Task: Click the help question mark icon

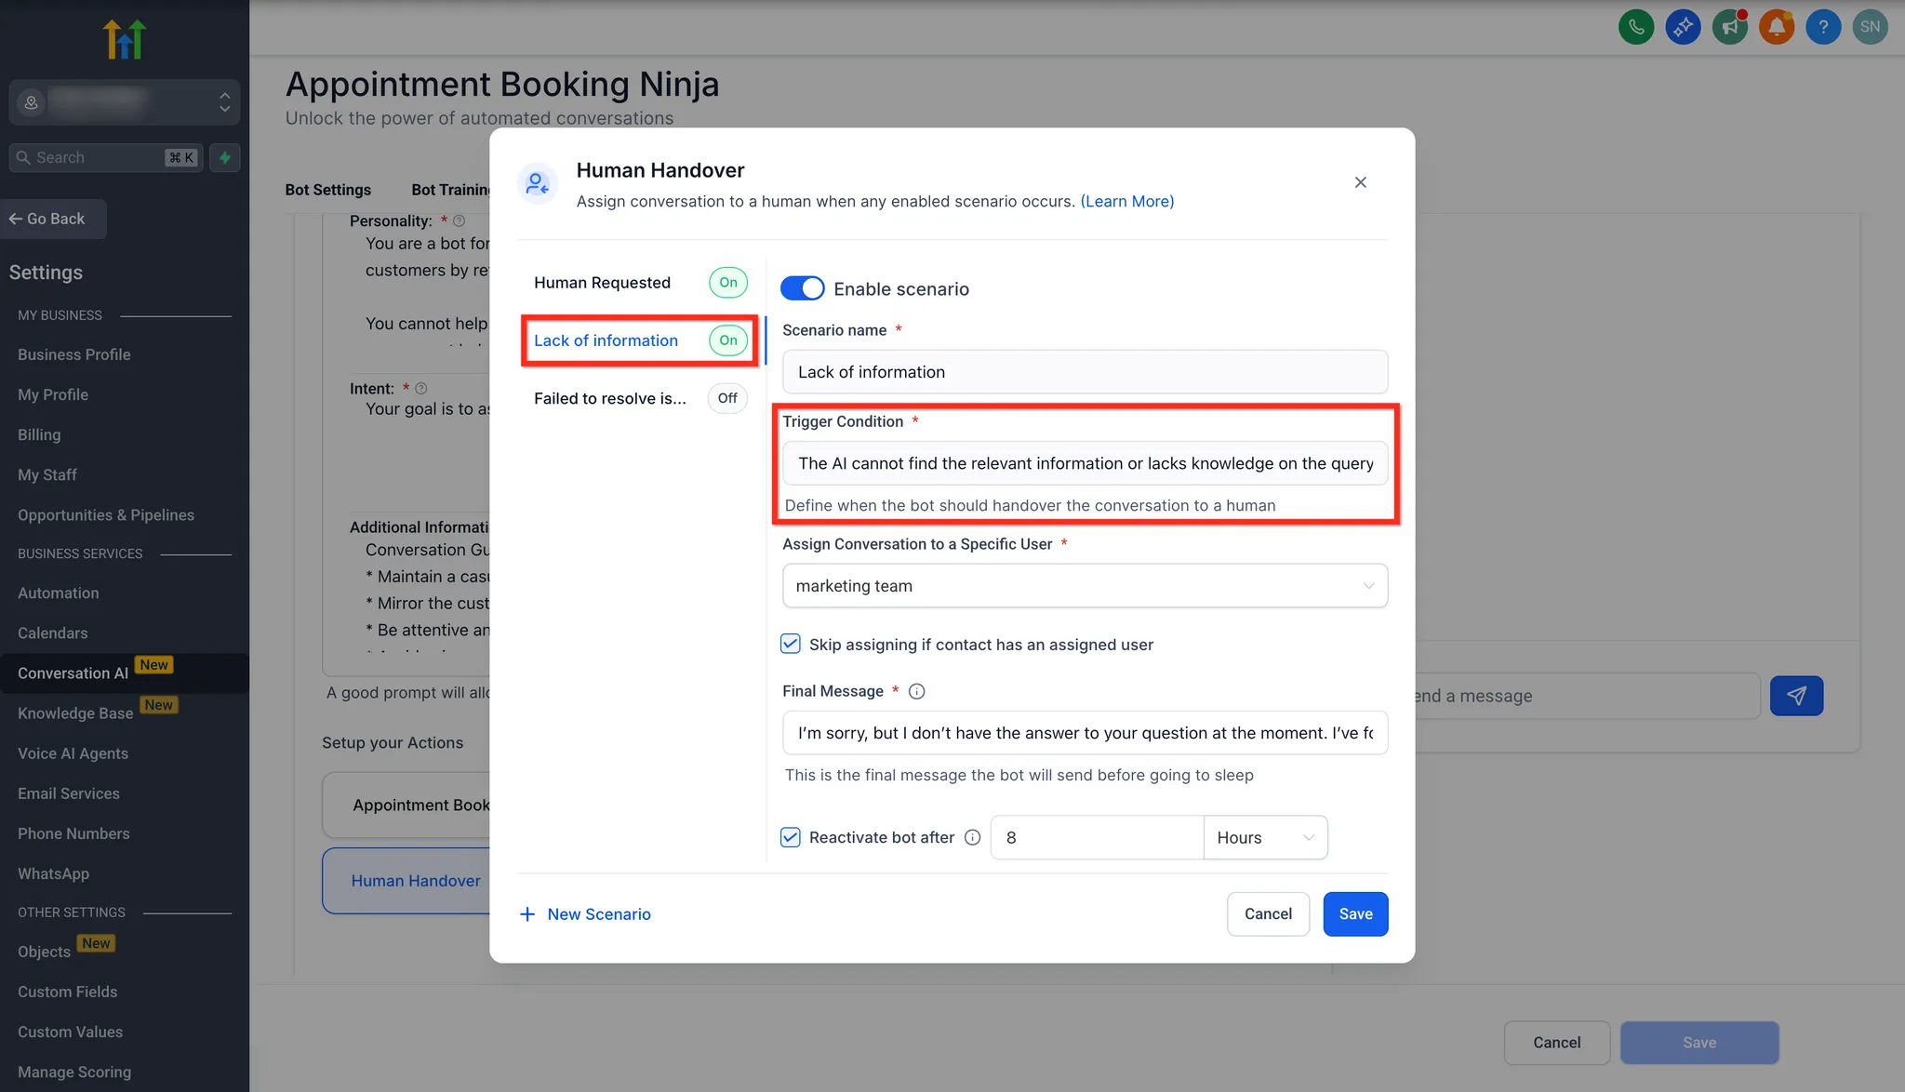Action: click(x=1823, y=27)
